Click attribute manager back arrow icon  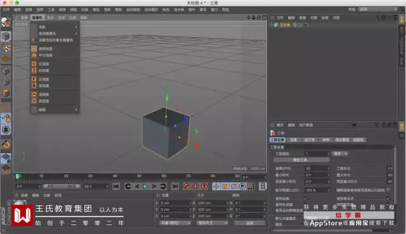point(354,125)
